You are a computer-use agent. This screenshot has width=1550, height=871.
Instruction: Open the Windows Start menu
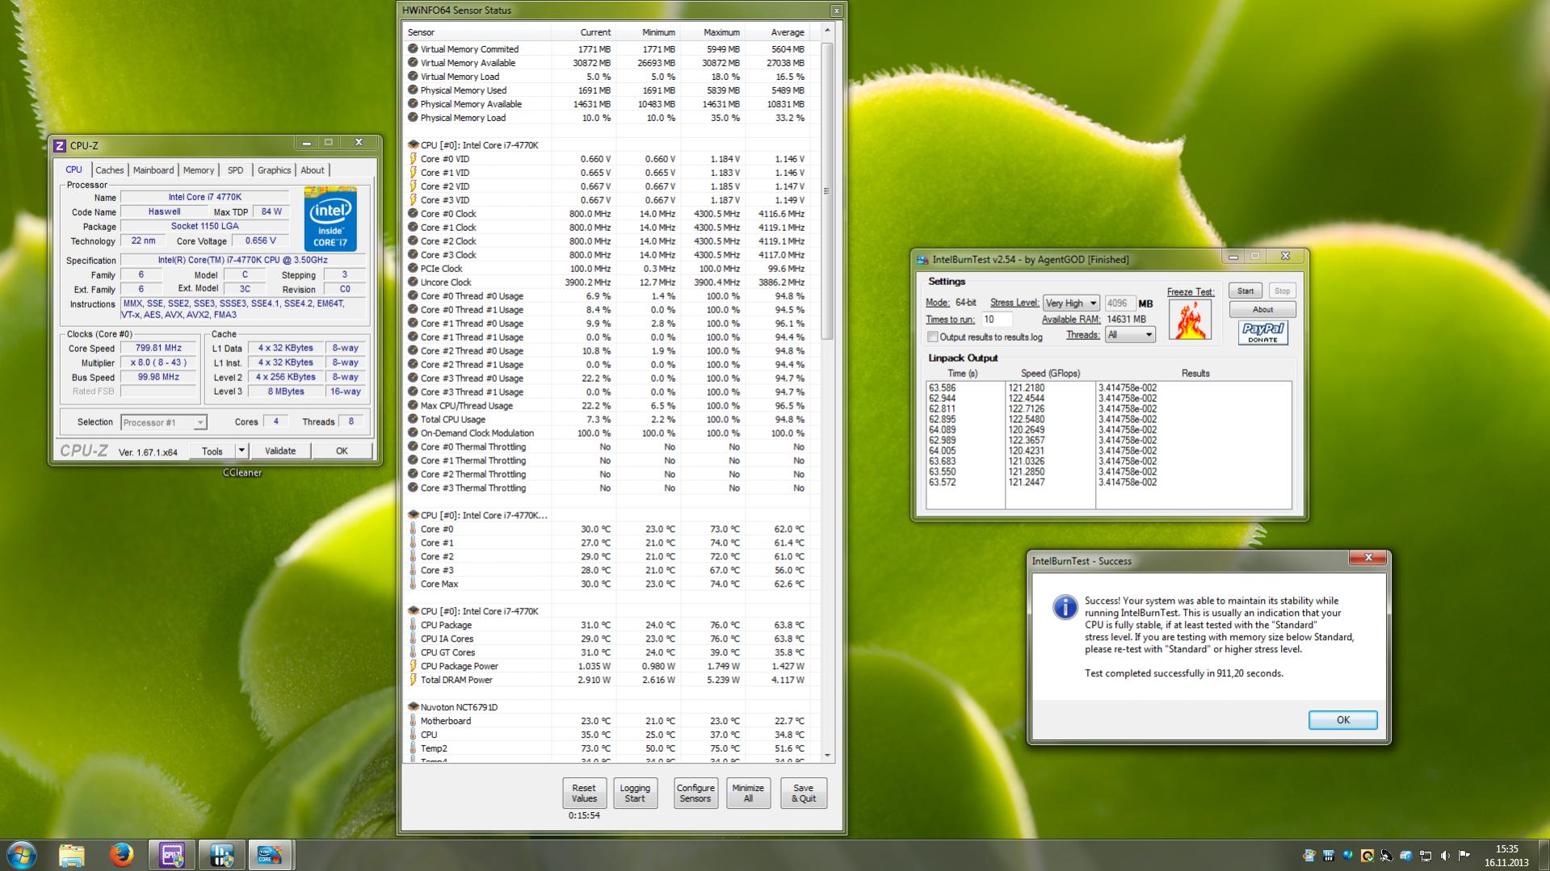pyautogui.click(x=22, y=855)
